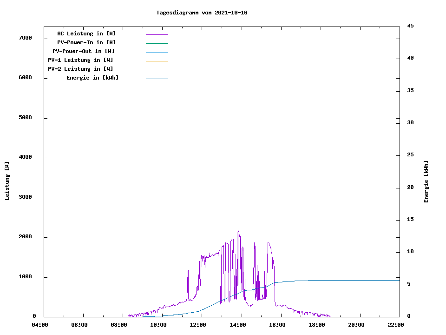446x335 pixels.
Task: Click the right axis title Energie [kWh]
Action: click(x=426, y=181)
